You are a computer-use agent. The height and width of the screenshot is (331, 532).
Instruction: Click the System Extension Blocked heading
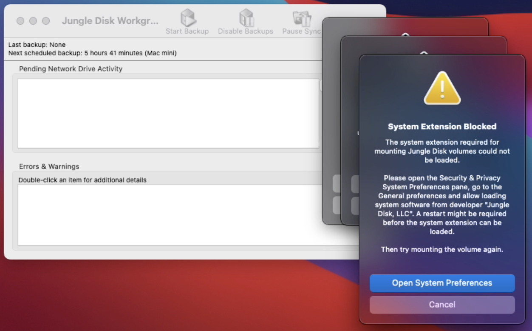tap(442, 126)
